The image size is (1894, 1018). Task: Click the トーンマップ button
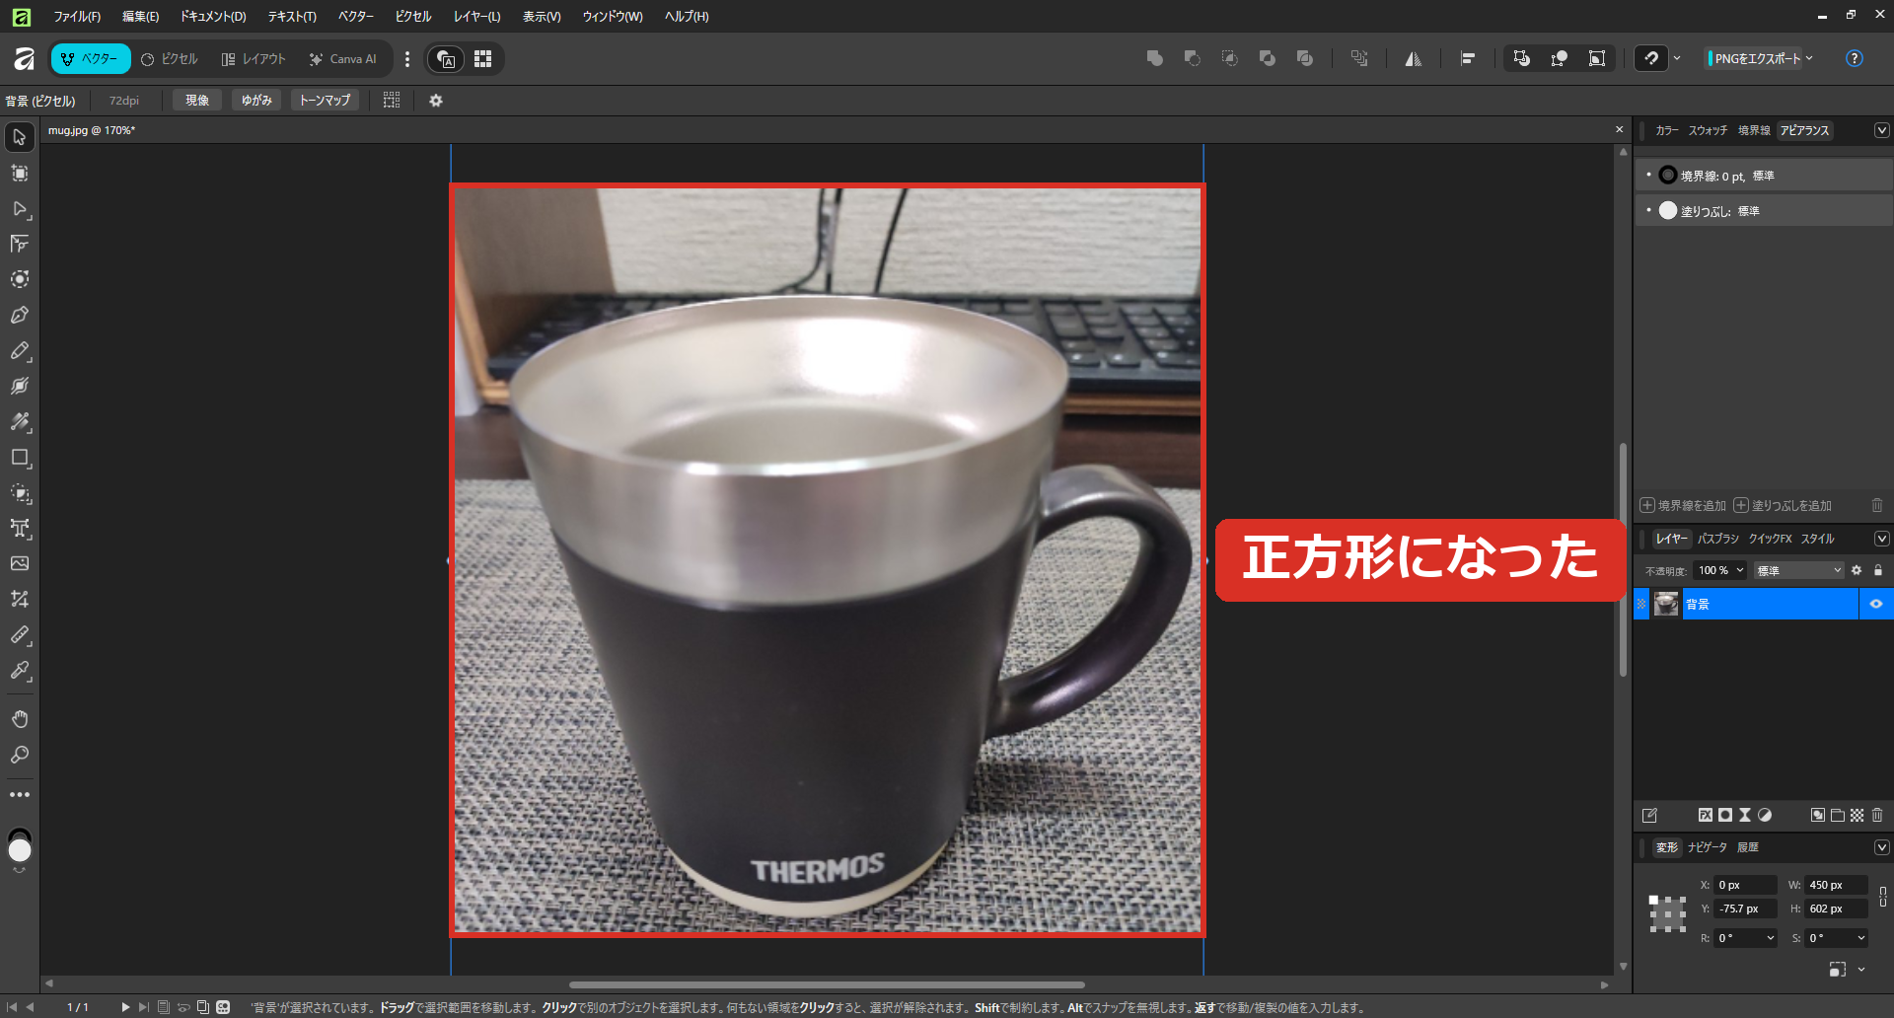326,100
